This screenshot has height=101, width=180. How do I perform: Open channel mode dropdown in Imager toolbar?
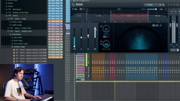point(119,9)
